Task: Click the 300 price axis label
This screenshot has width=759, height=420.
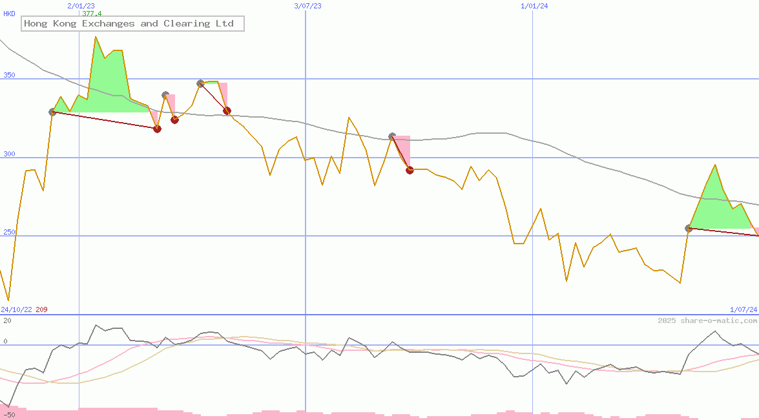Action: (8, 154)
